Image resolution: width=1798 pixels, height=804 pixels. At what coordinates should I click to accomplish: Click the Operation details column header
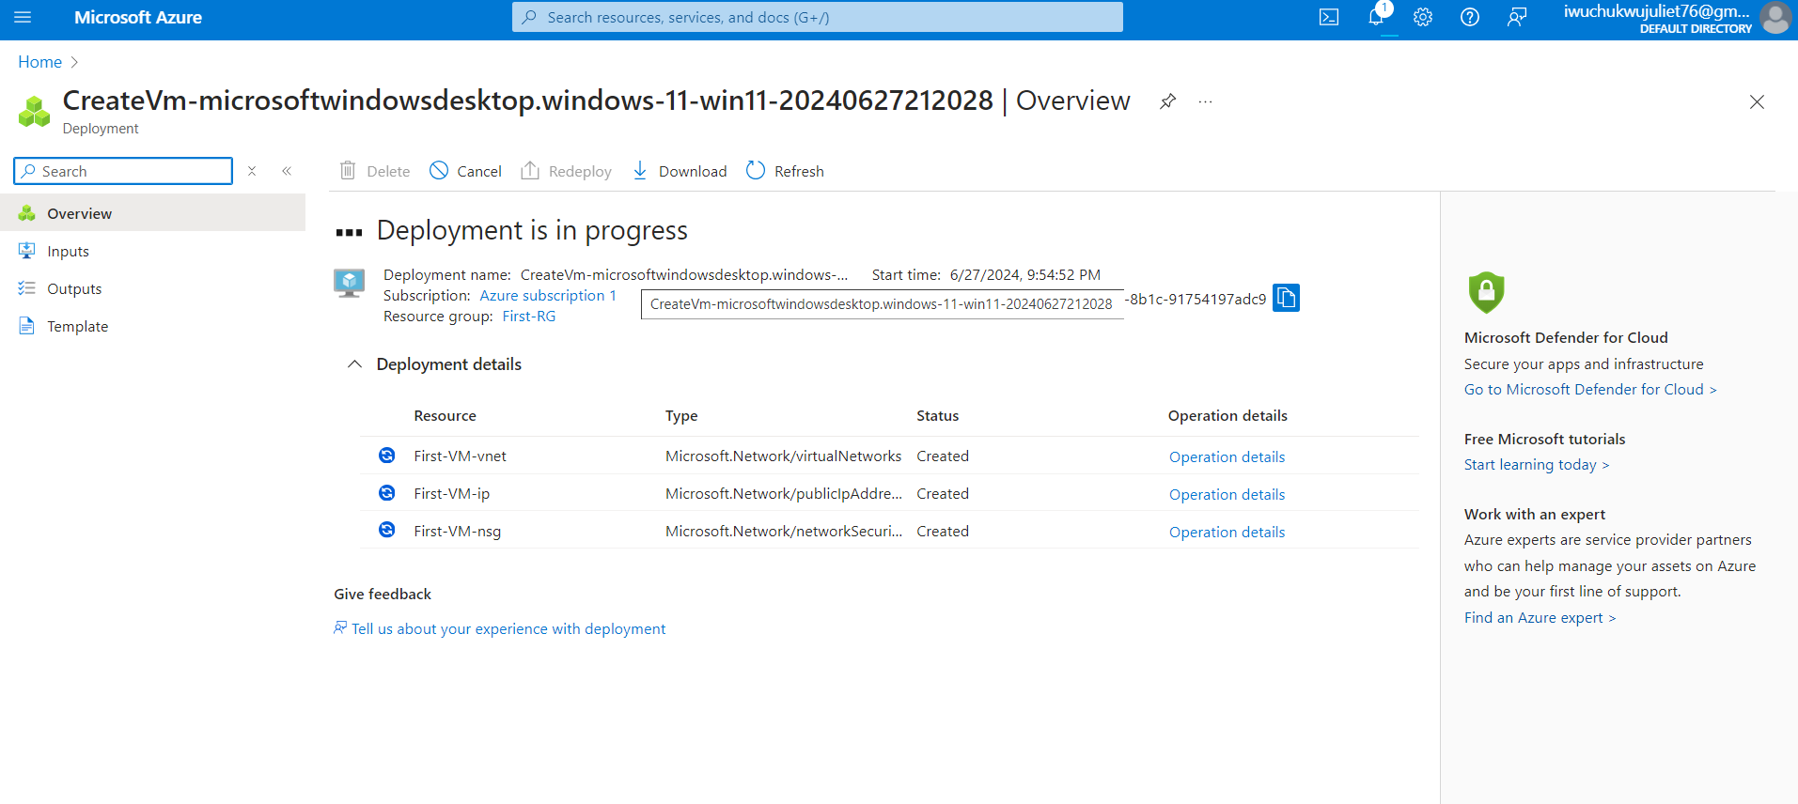(1227, 416)
